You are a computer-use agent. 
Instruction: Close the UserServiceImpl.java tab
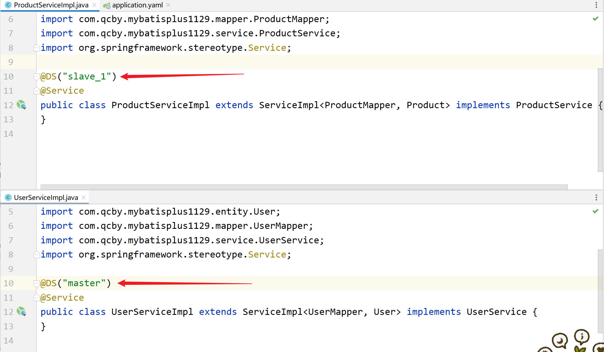84,197
